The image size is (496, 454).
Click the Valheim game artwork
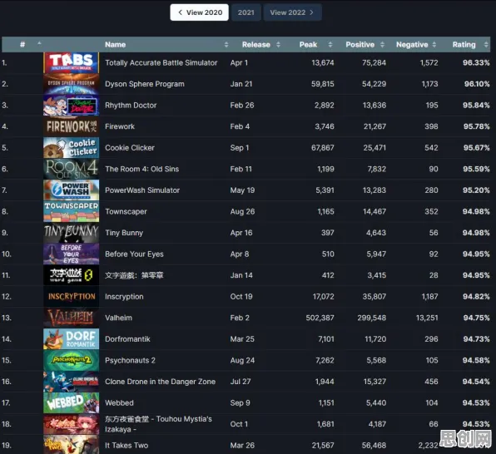click(72, 318)
